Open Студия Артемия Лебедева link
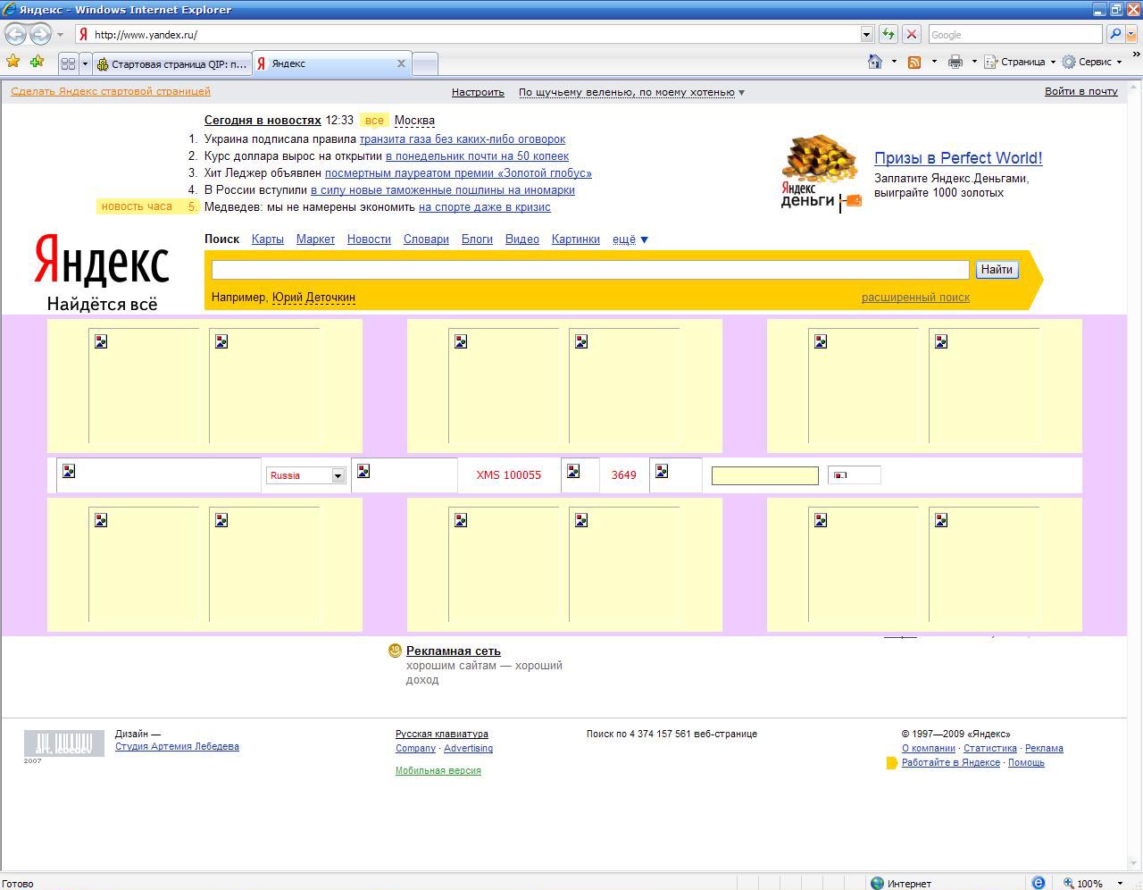Viewport: 1143px width, 890px height. 177,747
